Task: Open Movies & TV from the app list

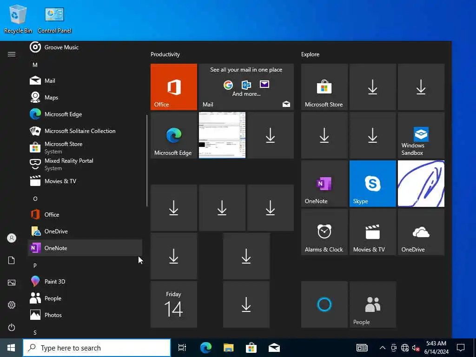Action: 85,181
